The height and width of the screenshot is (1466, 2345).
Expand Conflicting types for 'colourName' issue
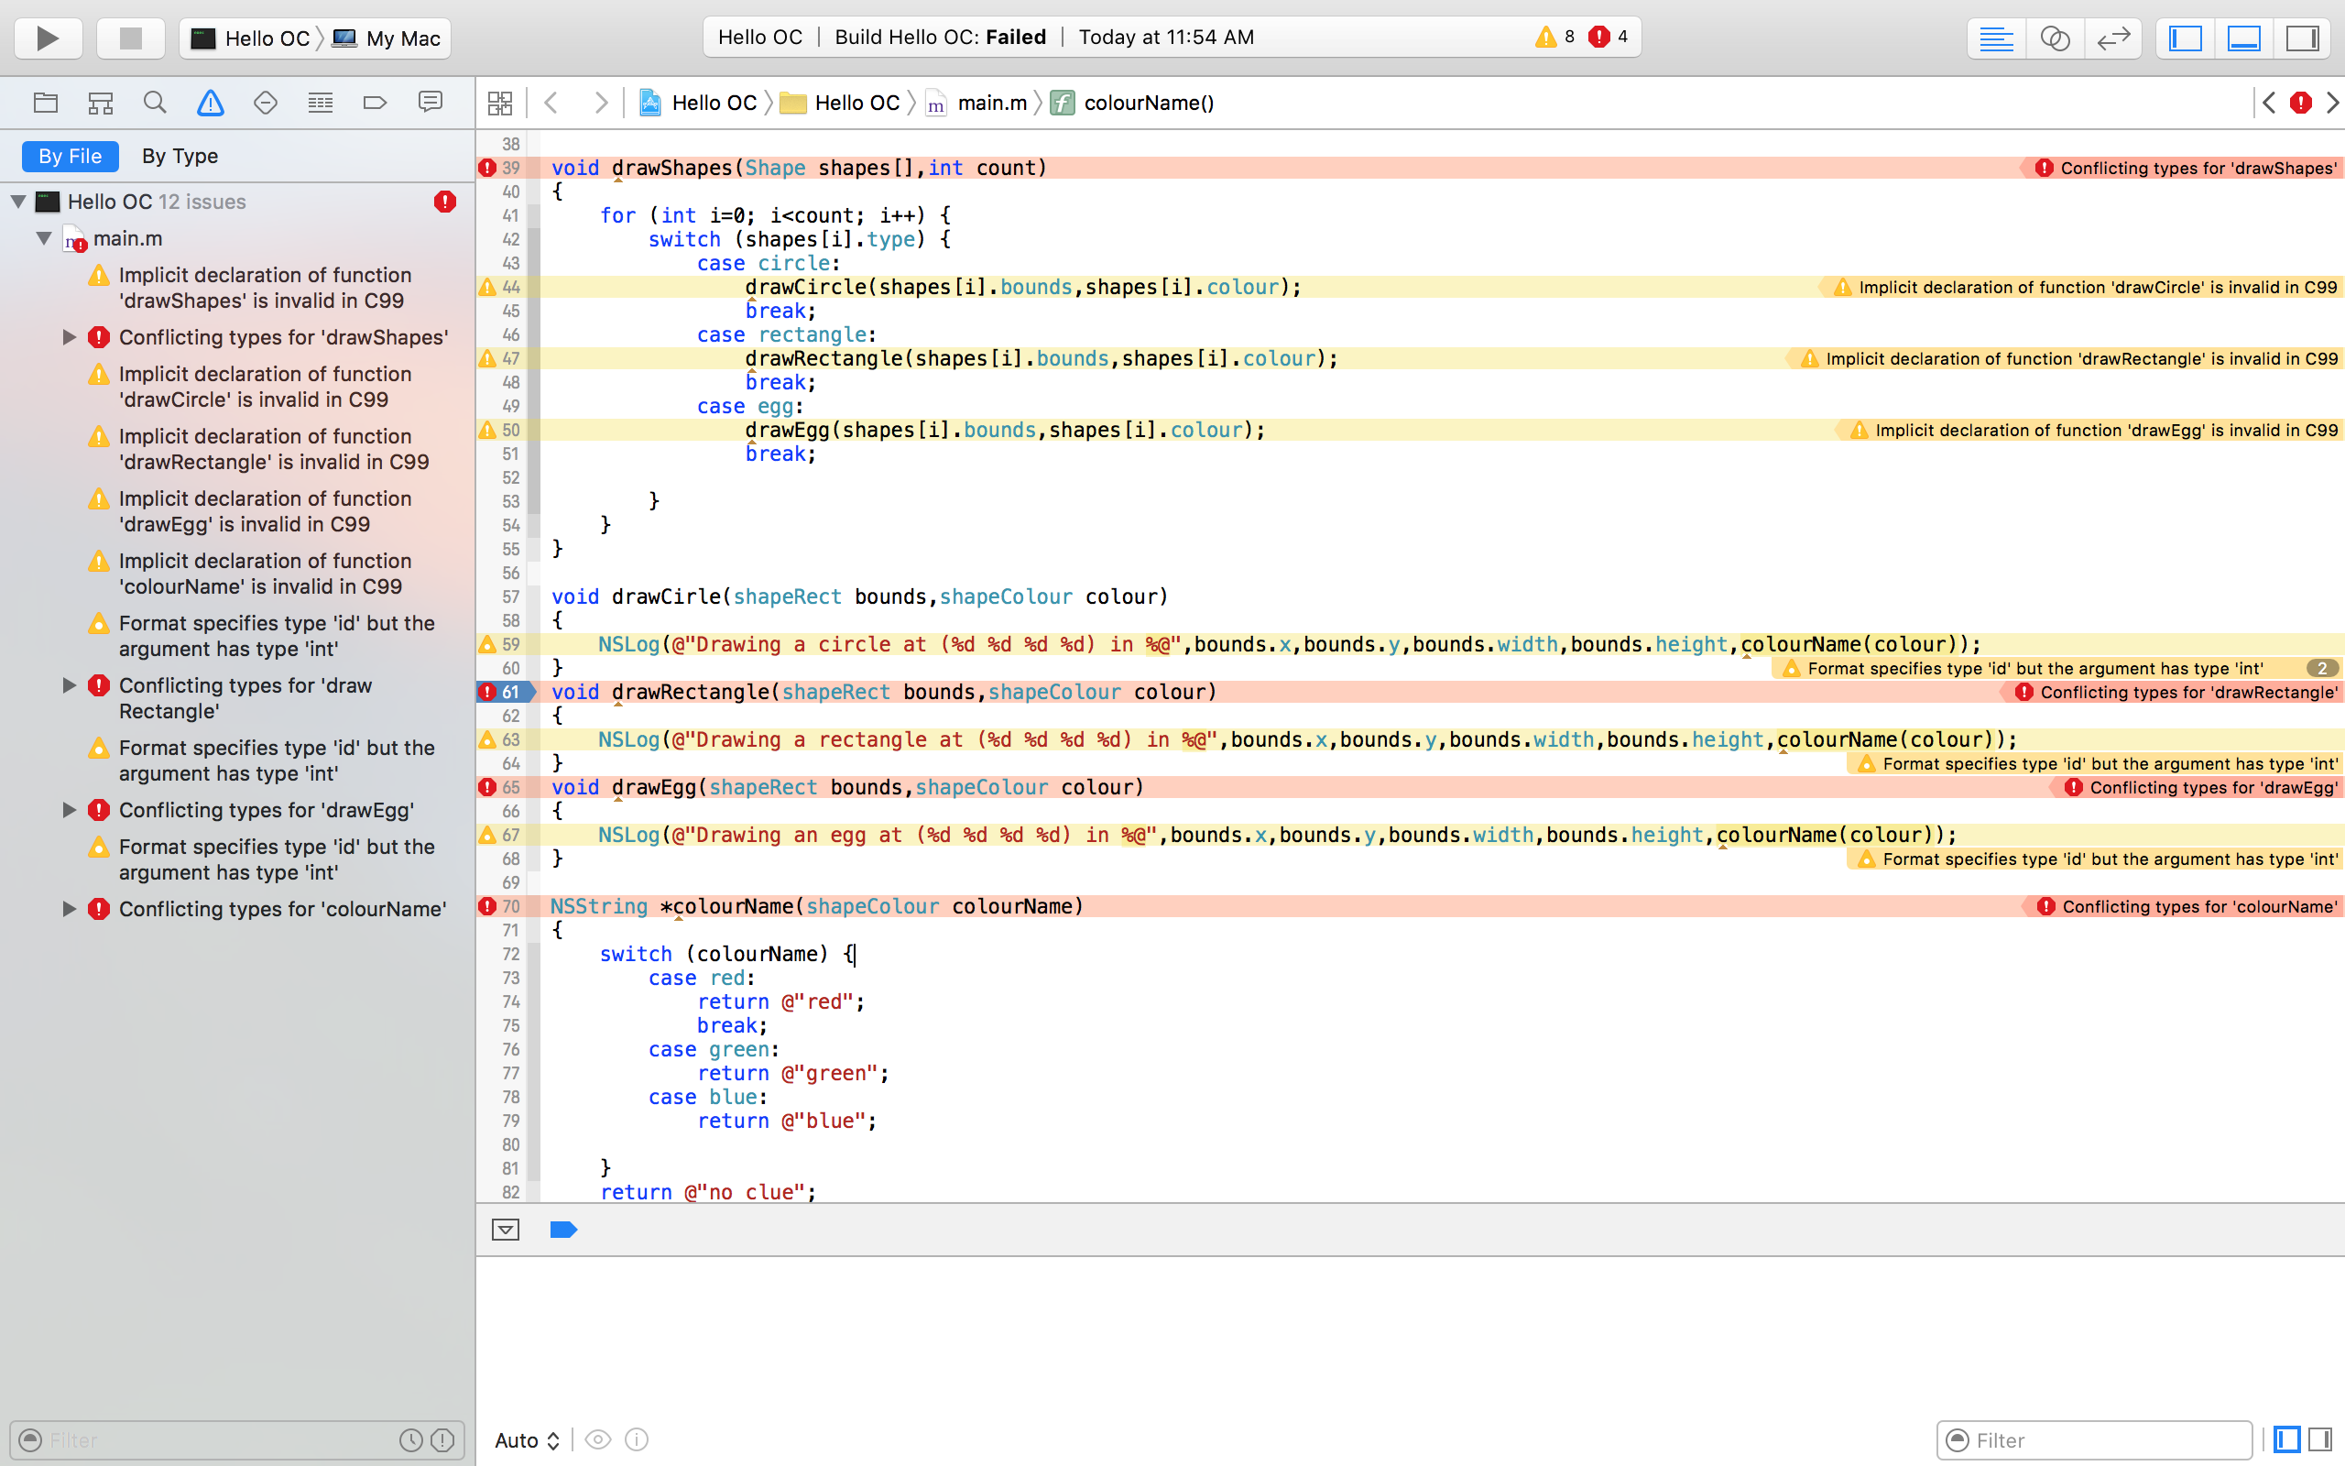point(69,909)
